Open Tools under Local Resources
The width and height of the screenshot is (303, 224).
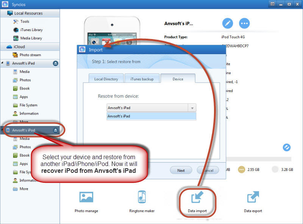point(25,22)
